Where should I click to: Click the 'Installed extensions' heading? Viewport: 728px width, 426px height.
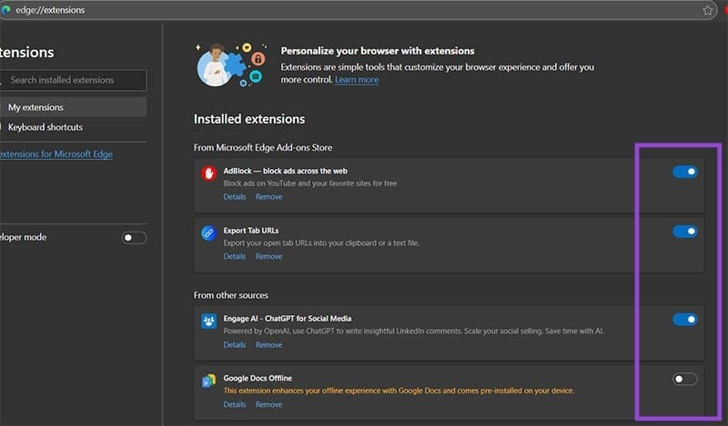(x=249, y=119)
